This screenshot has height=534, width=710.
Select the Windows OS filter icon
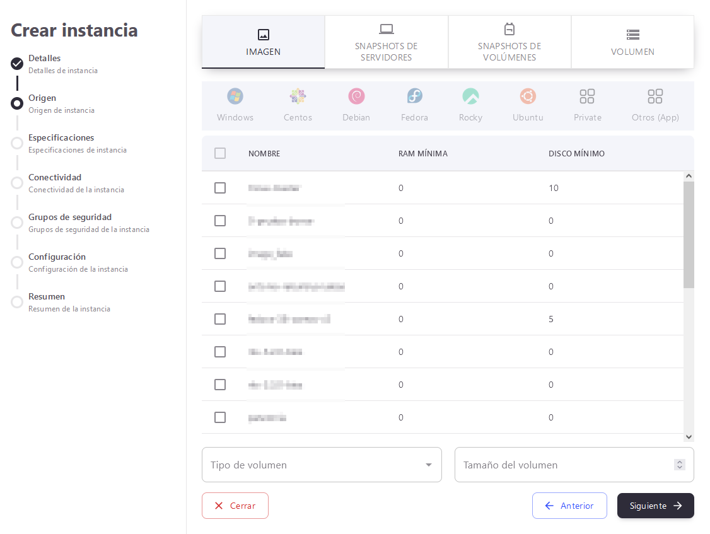(x=235, y=96)
